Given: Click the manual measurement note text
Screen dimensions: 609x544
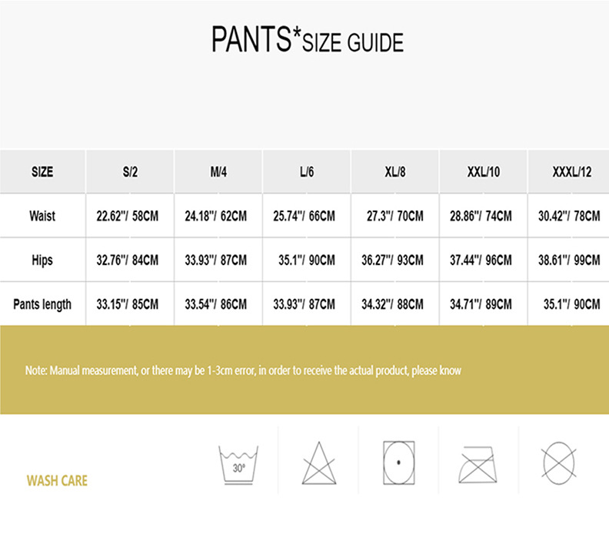Looking at the screenshot, I should click(243, 370).
